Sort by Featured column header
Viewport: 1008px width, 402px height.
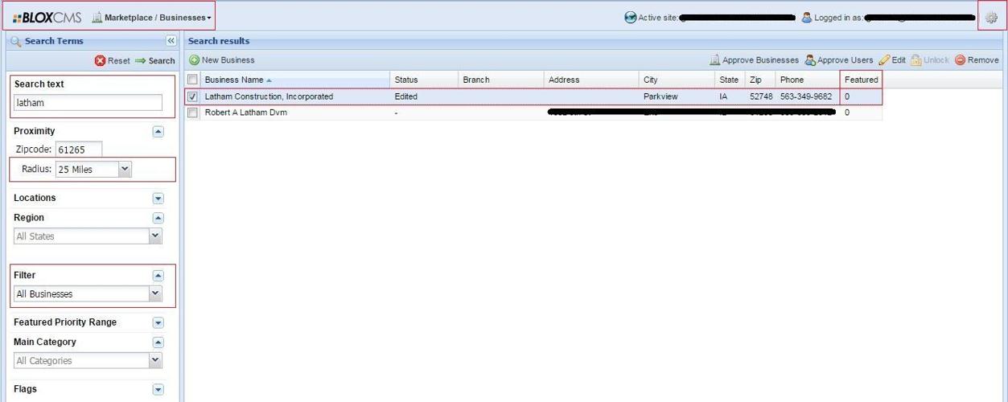click(861, 80)
